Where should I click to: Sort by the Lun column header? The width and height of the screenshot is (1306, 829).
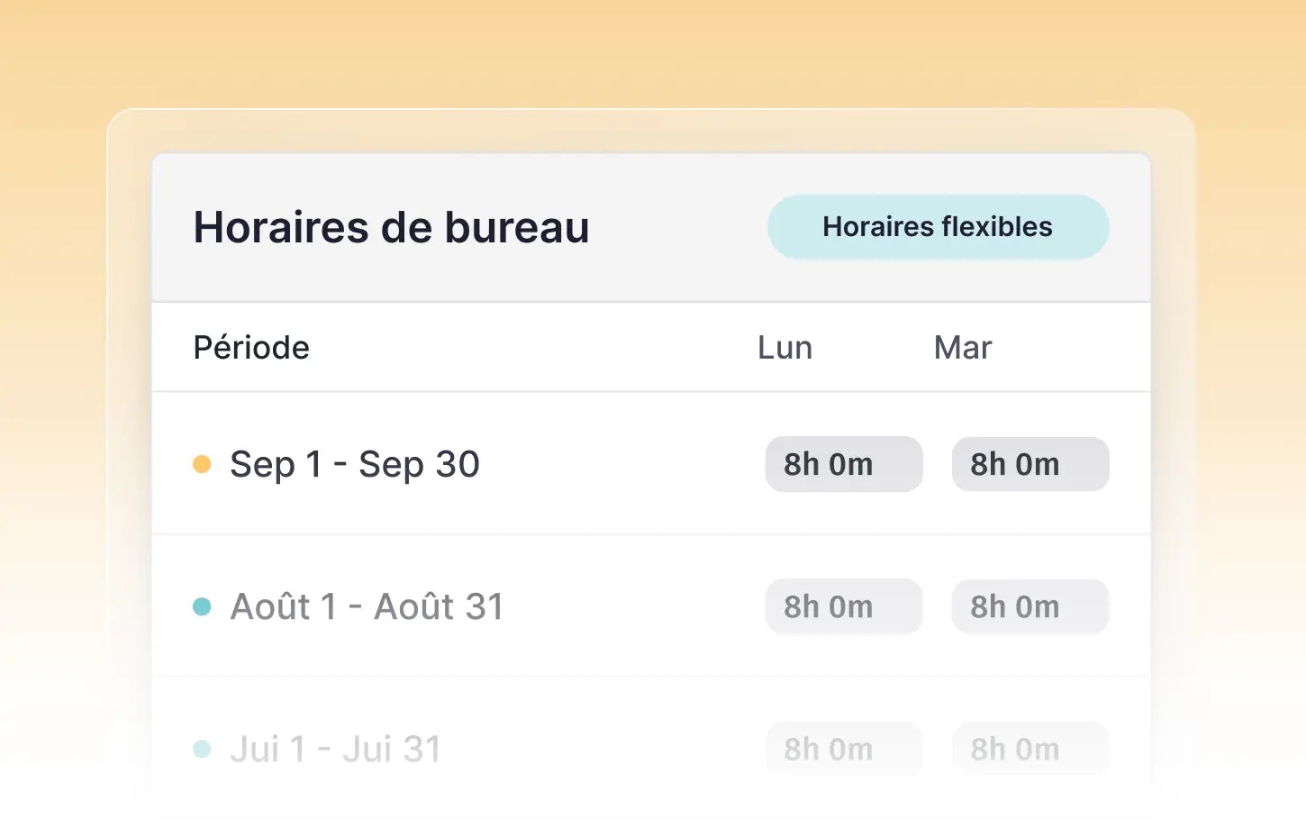click(x=785, y=348)
